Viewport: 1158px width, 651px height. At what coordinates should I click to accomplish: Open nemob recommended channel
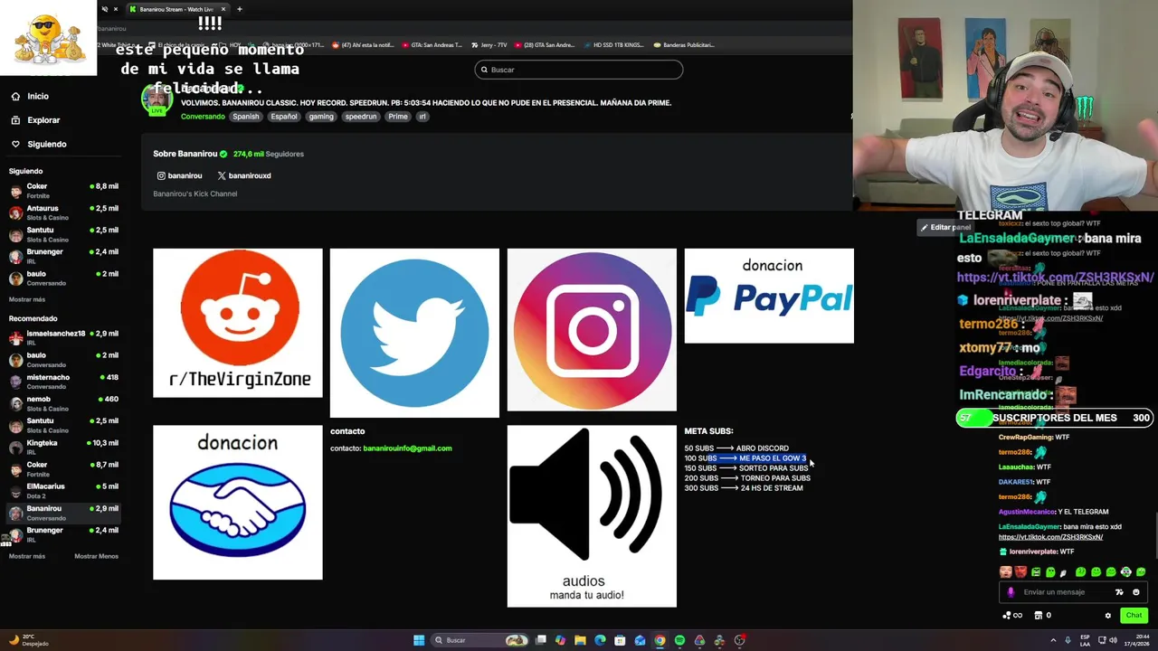[63, 403]
